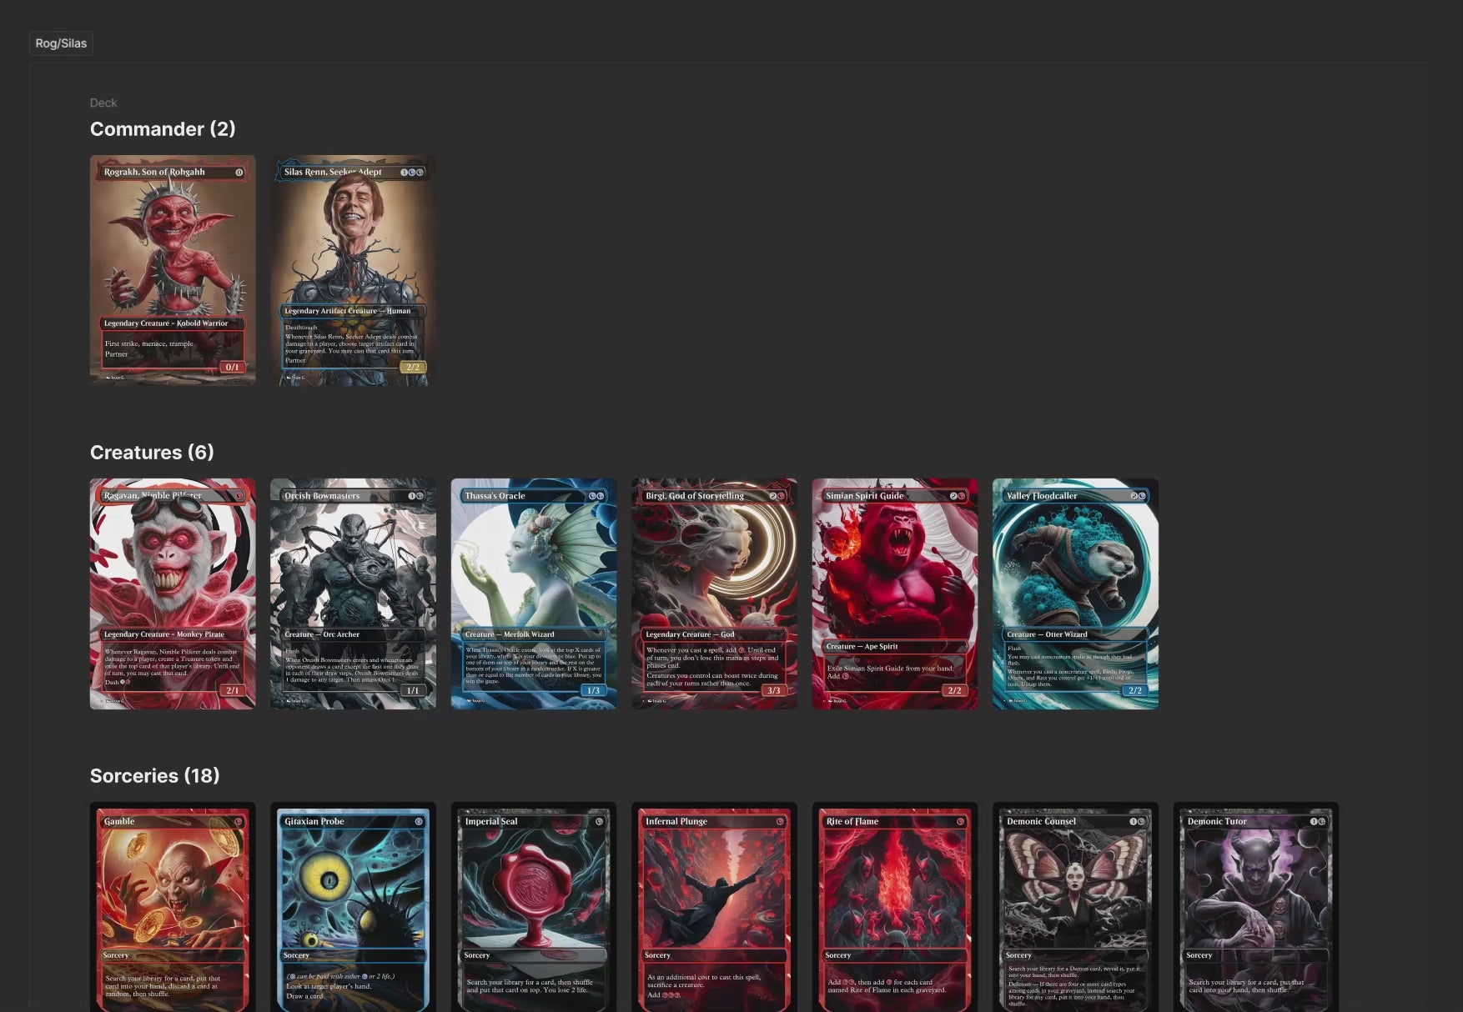Select the Rograkh, Son of Rohgahh card
Viewport: 1463px width, 1012px height.
(x=173, y=270)
